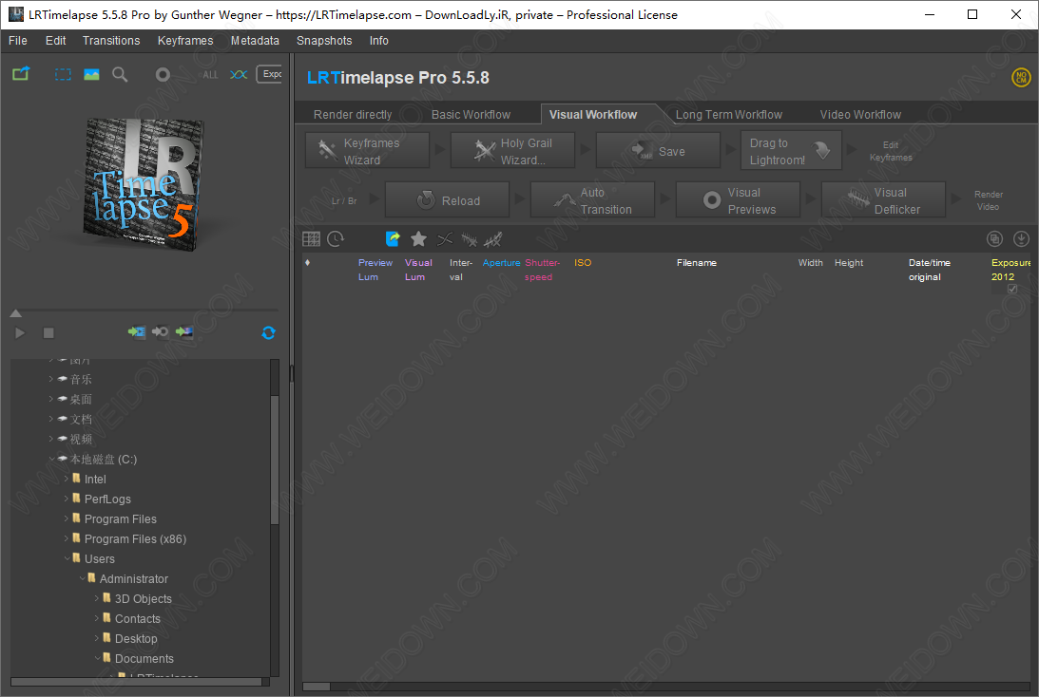This screenshot has height=697, width=1039.
Task: Click the landscape image preview icon
Action: 91,74
